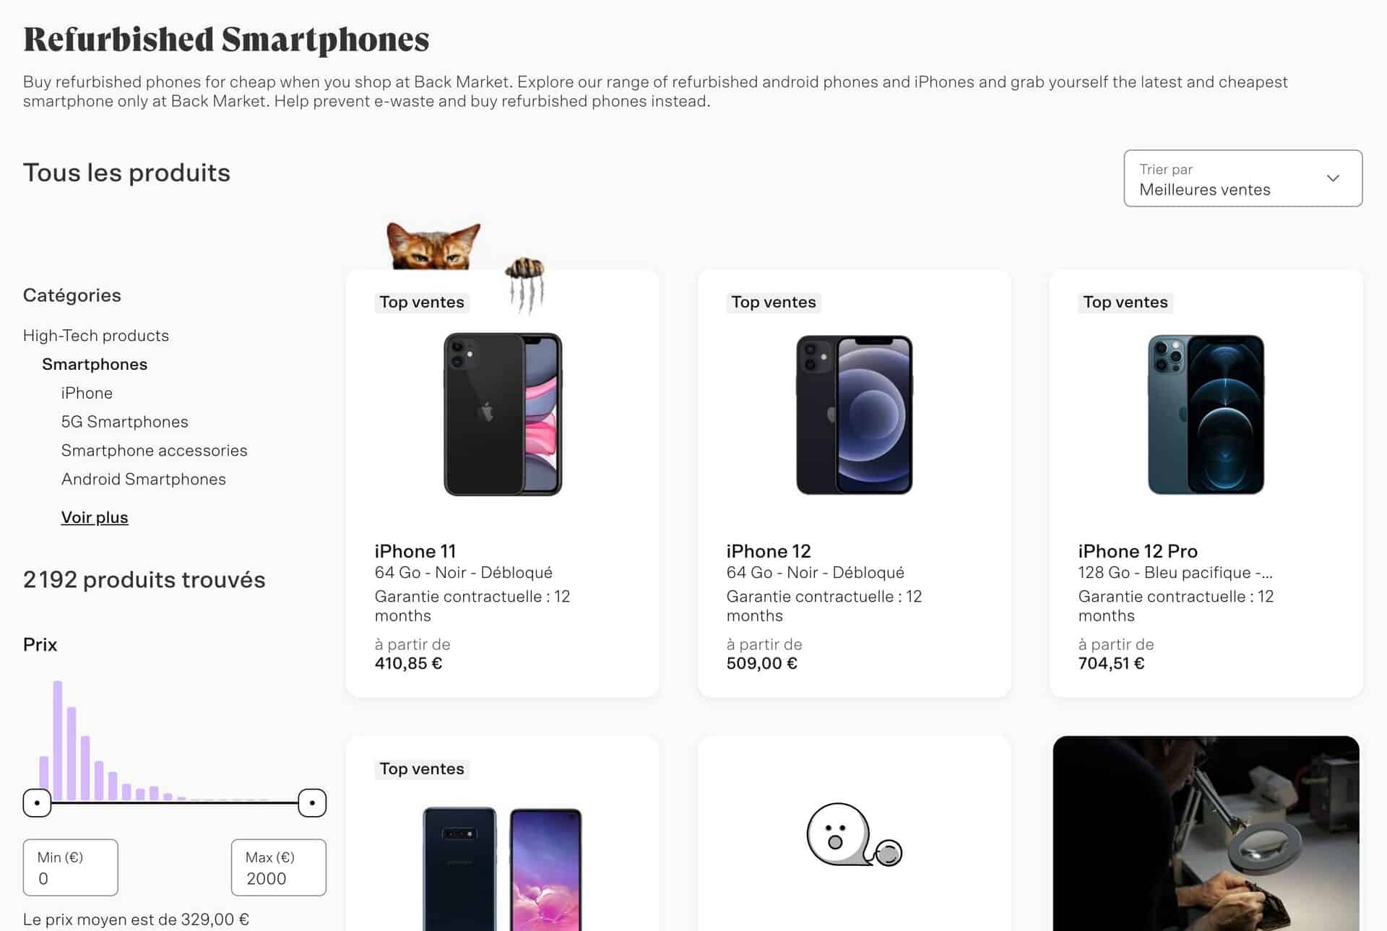Select the 5G Smartphones category
The image size is (1387, 931).
coord(124,422)
